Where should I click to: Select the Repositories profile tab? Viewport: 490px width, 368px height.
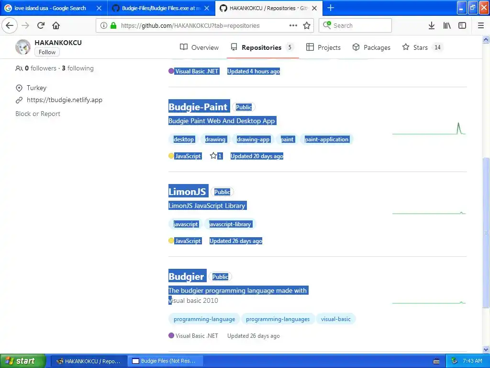(x=263, y=47)
